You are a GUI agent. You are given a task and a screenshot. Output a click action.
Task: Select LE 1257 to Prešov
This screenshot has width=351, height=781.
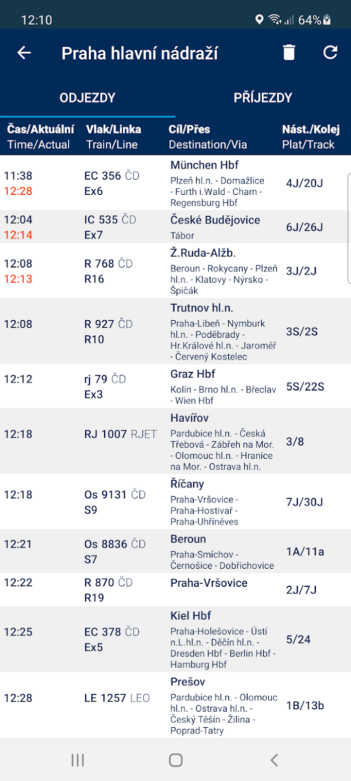175,705
